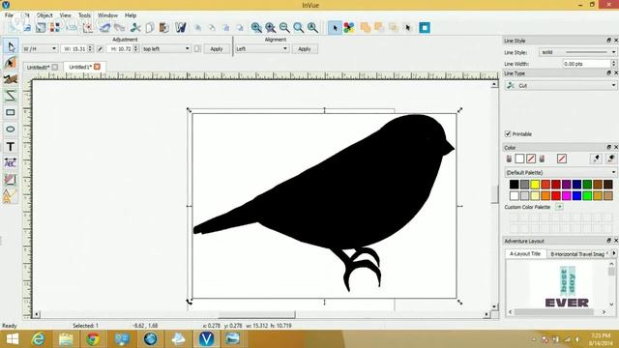Select the text-on-path ABC tool
This screenshot has height=348, width=619.
coord(11,162)
